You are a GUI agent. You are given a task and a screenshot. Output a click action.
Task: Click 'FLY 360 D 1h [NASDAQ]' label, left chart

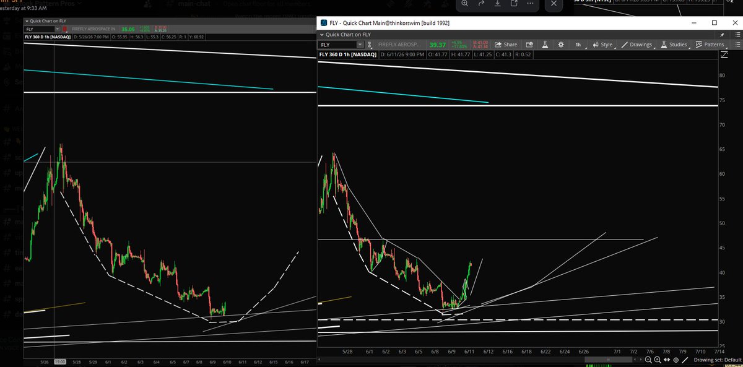[x=48, y=37]
